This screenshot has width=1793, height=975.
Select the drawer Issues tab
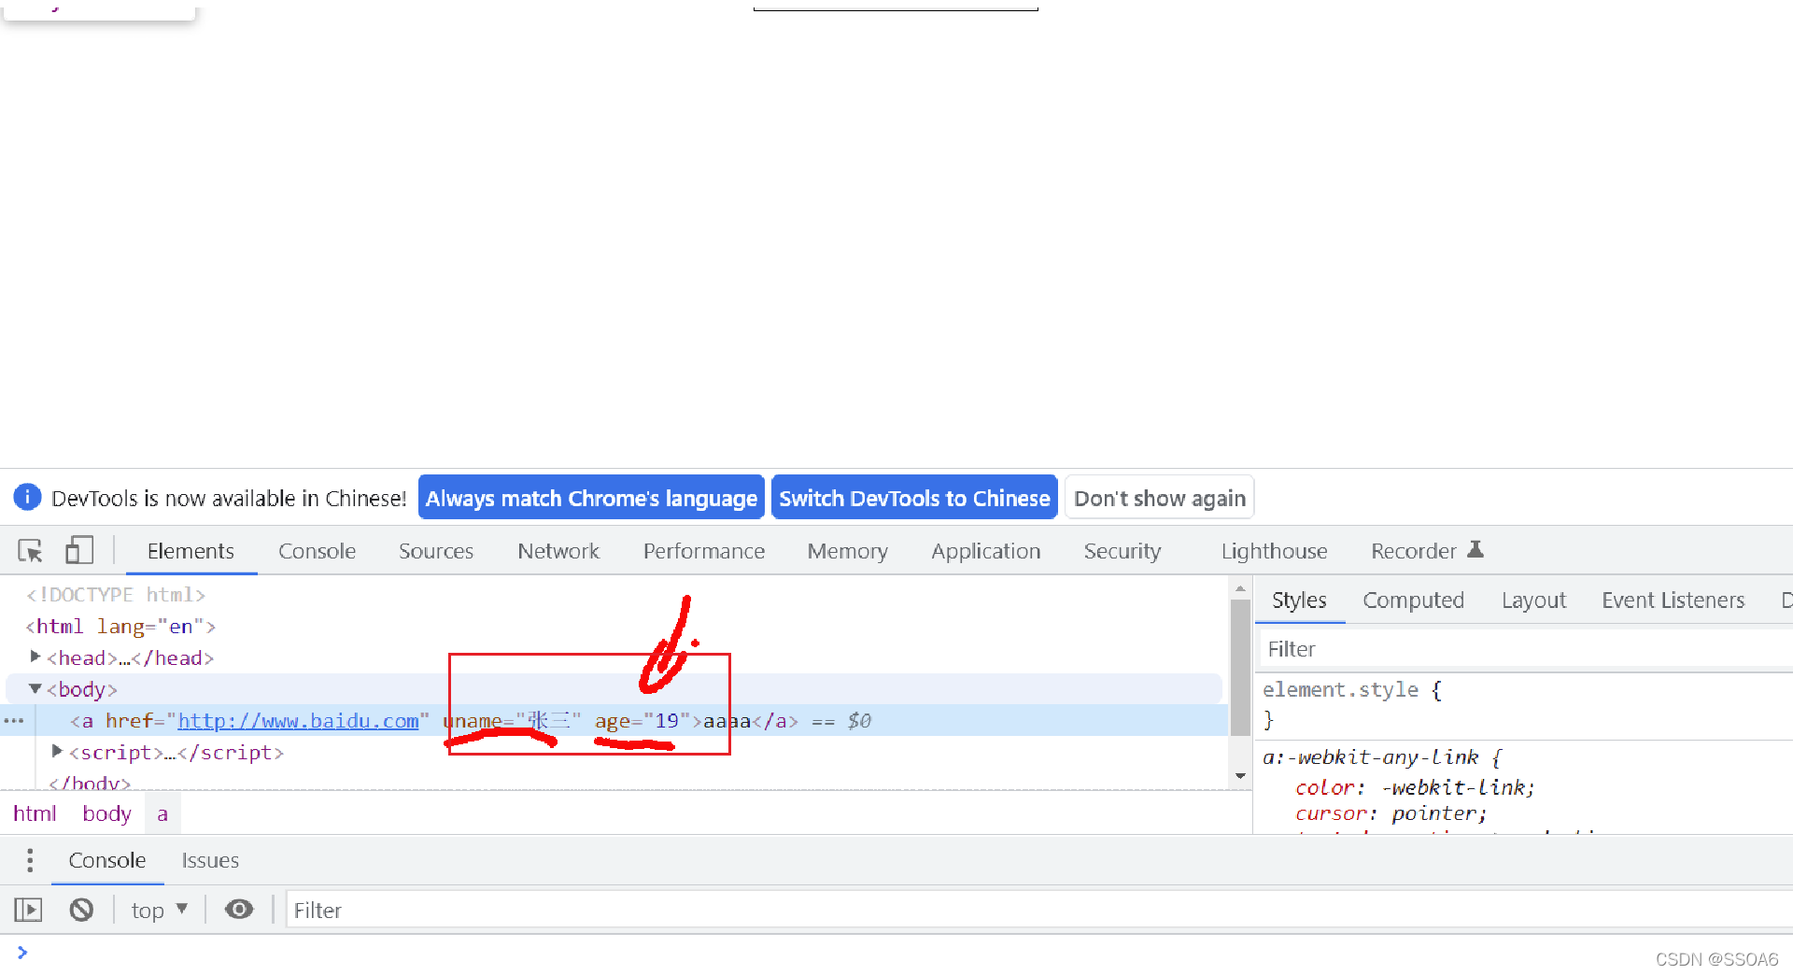210,860
